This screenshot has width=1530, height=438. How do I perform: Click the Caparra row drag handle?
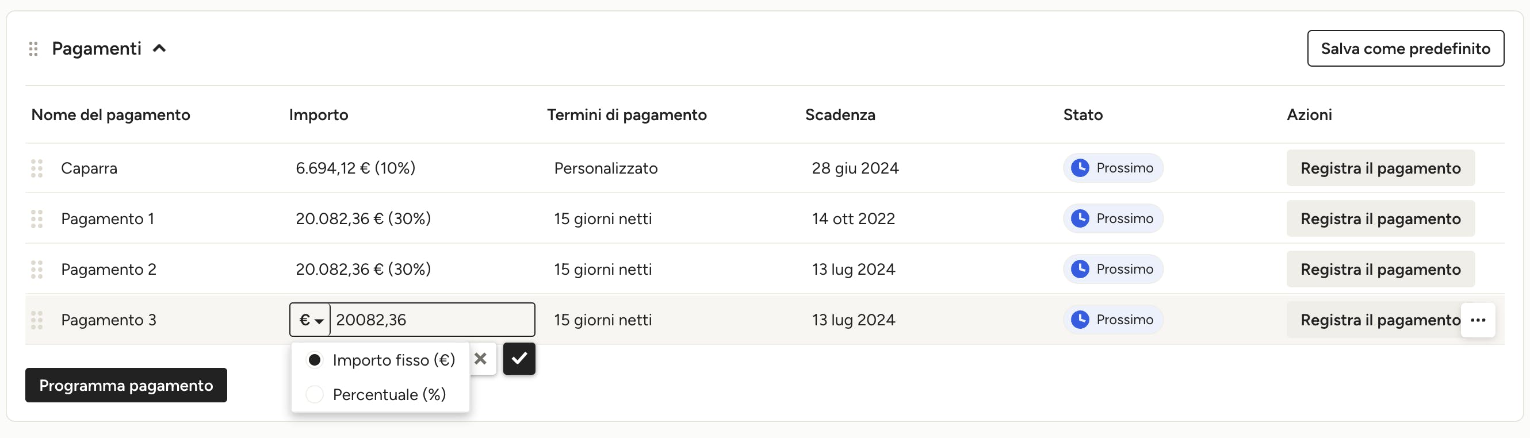pyautogui.click(x=37, y=168)
